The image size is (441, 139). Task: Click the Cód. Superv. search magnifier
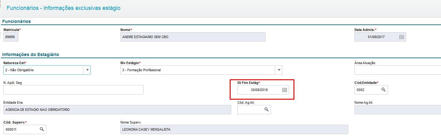pos(42,129)
